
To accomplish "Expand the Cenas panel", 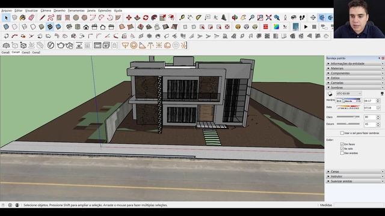I will click(x=355, y=172).
